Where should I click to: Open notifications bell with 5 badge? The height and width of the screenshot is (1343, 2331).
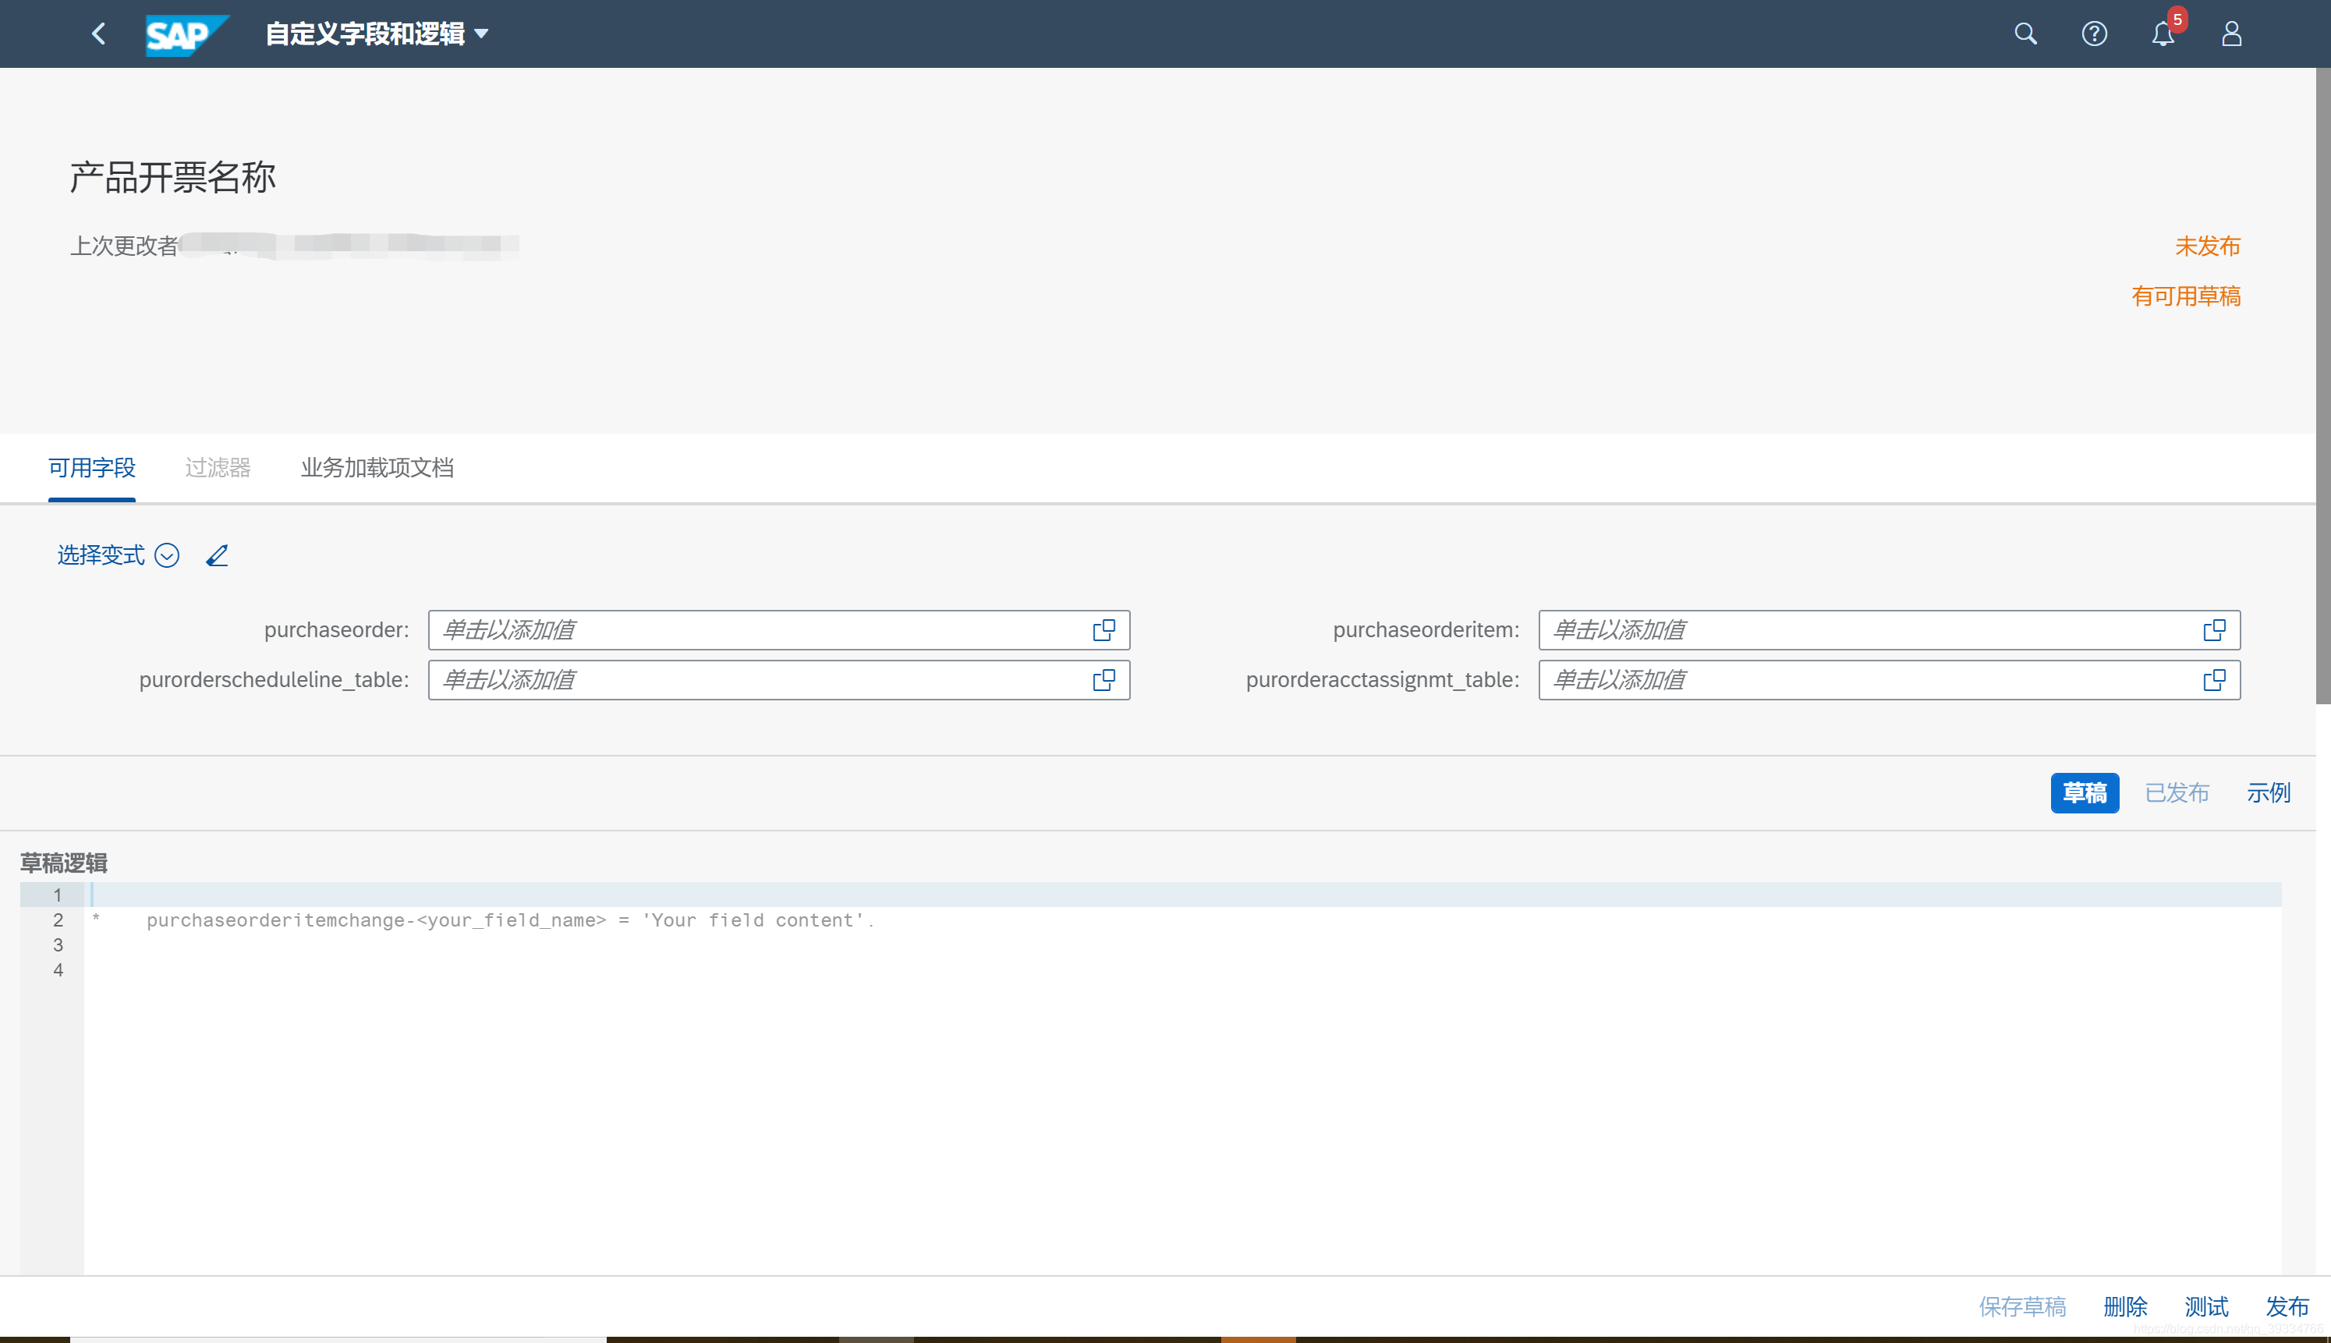[2163, 34]
